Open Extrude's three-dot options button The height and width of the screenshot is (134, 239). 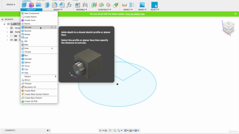(55, 27)
